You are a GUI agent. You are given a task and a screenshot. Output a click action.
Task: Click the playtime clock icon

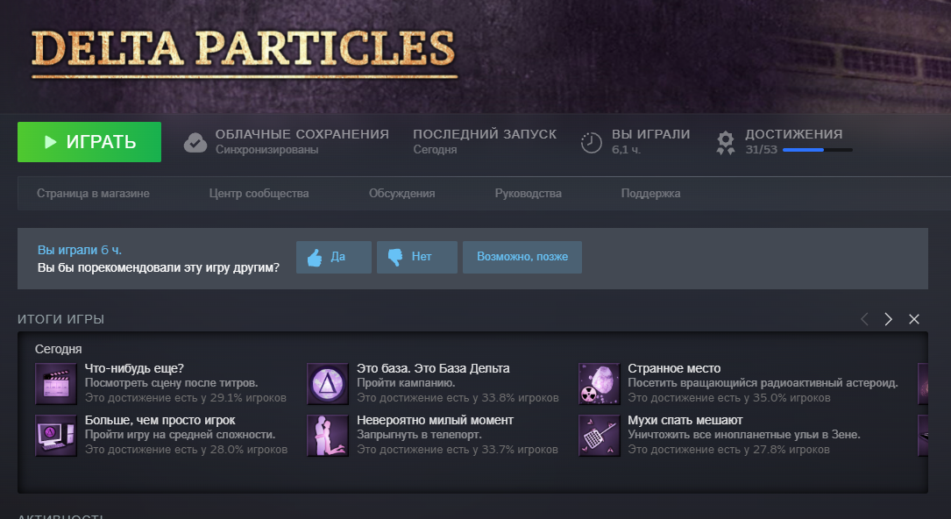(592, 143)
